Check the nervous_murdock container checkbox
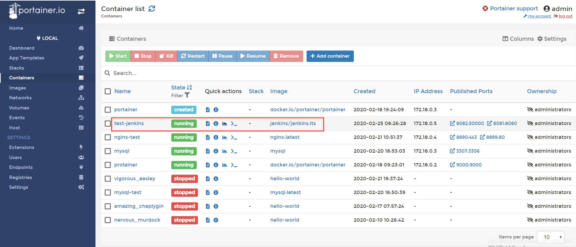This screenshot has height=247, width=576. click(108, 220)
